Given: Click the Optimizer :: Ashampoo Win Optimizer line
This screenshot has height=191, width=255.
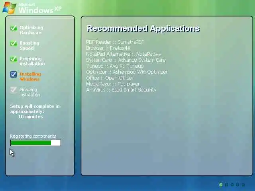Looking at the screenshot, I should (127, 72).
